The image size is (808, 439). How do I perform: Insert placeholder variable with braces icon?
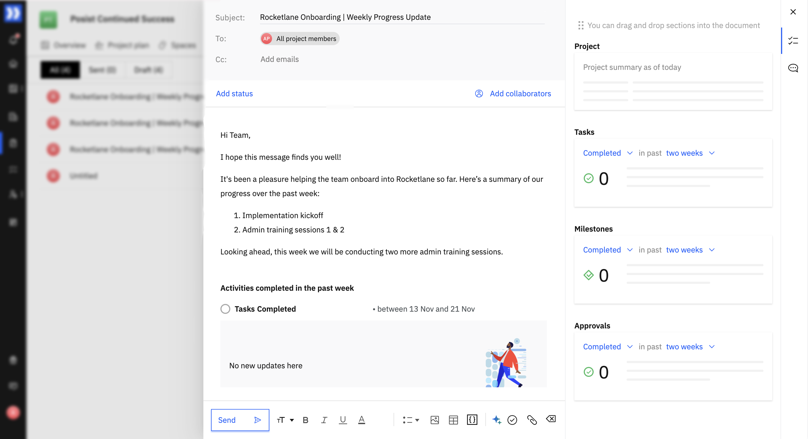pos(472,420)
